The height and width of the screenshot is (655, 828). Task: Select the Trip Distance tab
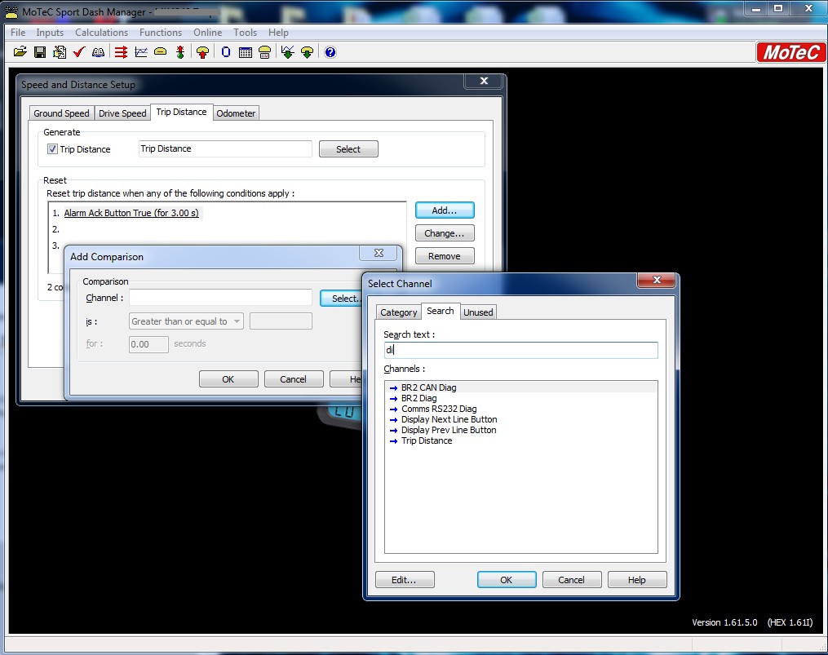click(x=182, y=112)
